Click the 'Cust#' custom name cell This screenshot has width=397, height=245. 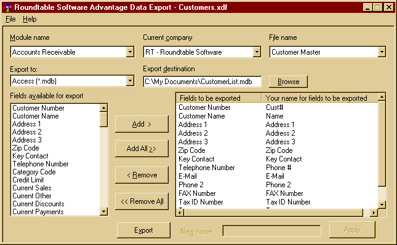click(275, 107)
